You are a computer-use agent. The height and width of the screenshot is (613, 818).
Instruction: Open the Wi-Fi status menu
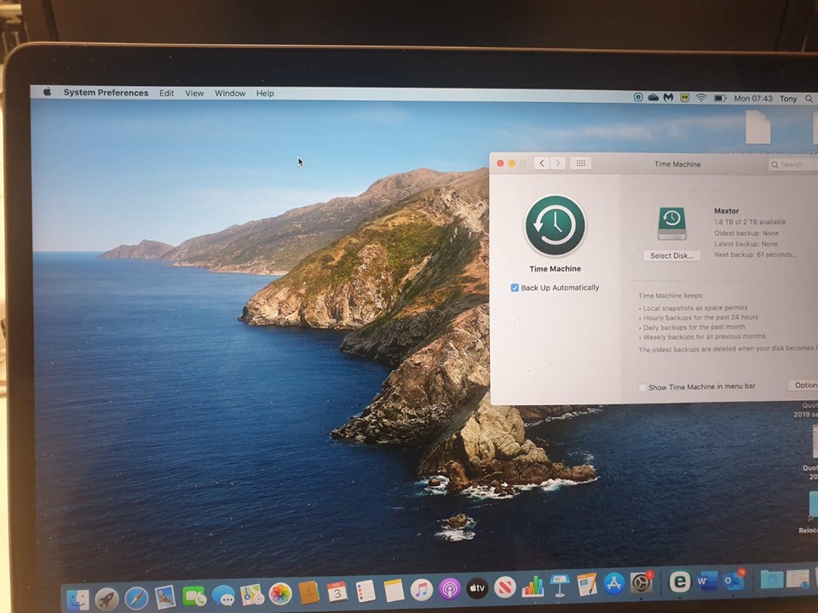[701, 97]
